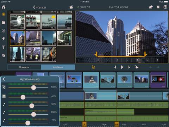The width and height of the screenshot is (169, 127).
Task: Step back one frame
Action: [x=115, y=67]
